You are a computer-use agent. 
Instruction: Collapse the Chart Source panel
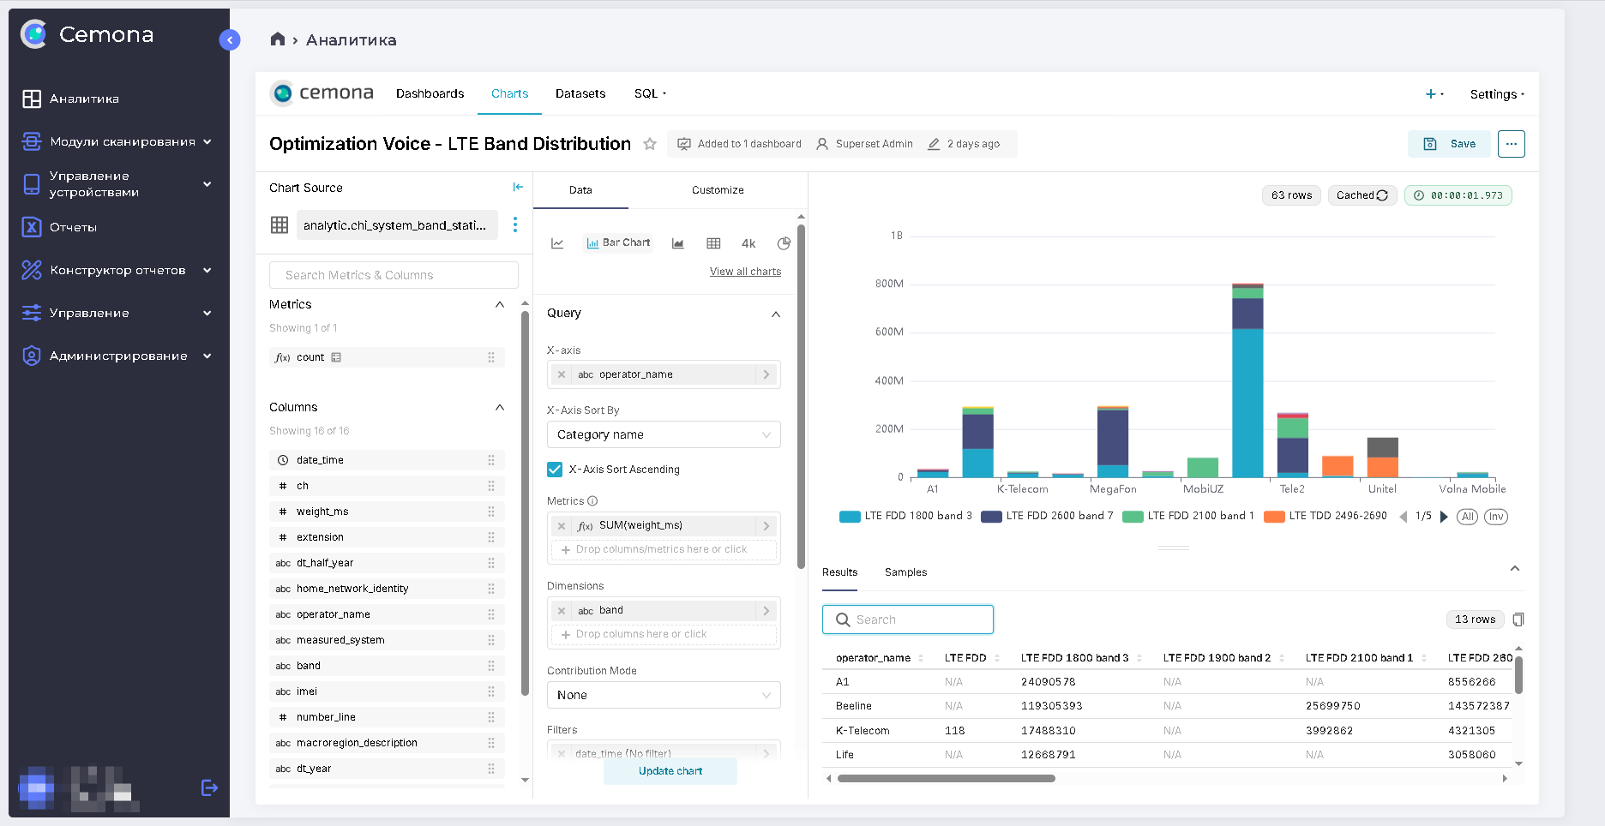[x=518, y=187]
